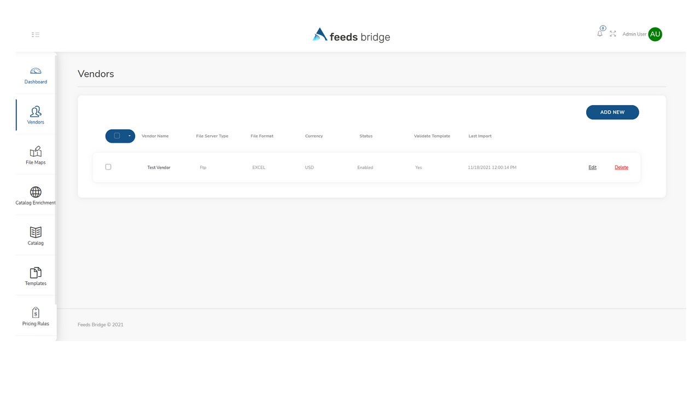Screen dimensions: 700x394
Task: Click the notifications bell icon
Action: (600, 34)
